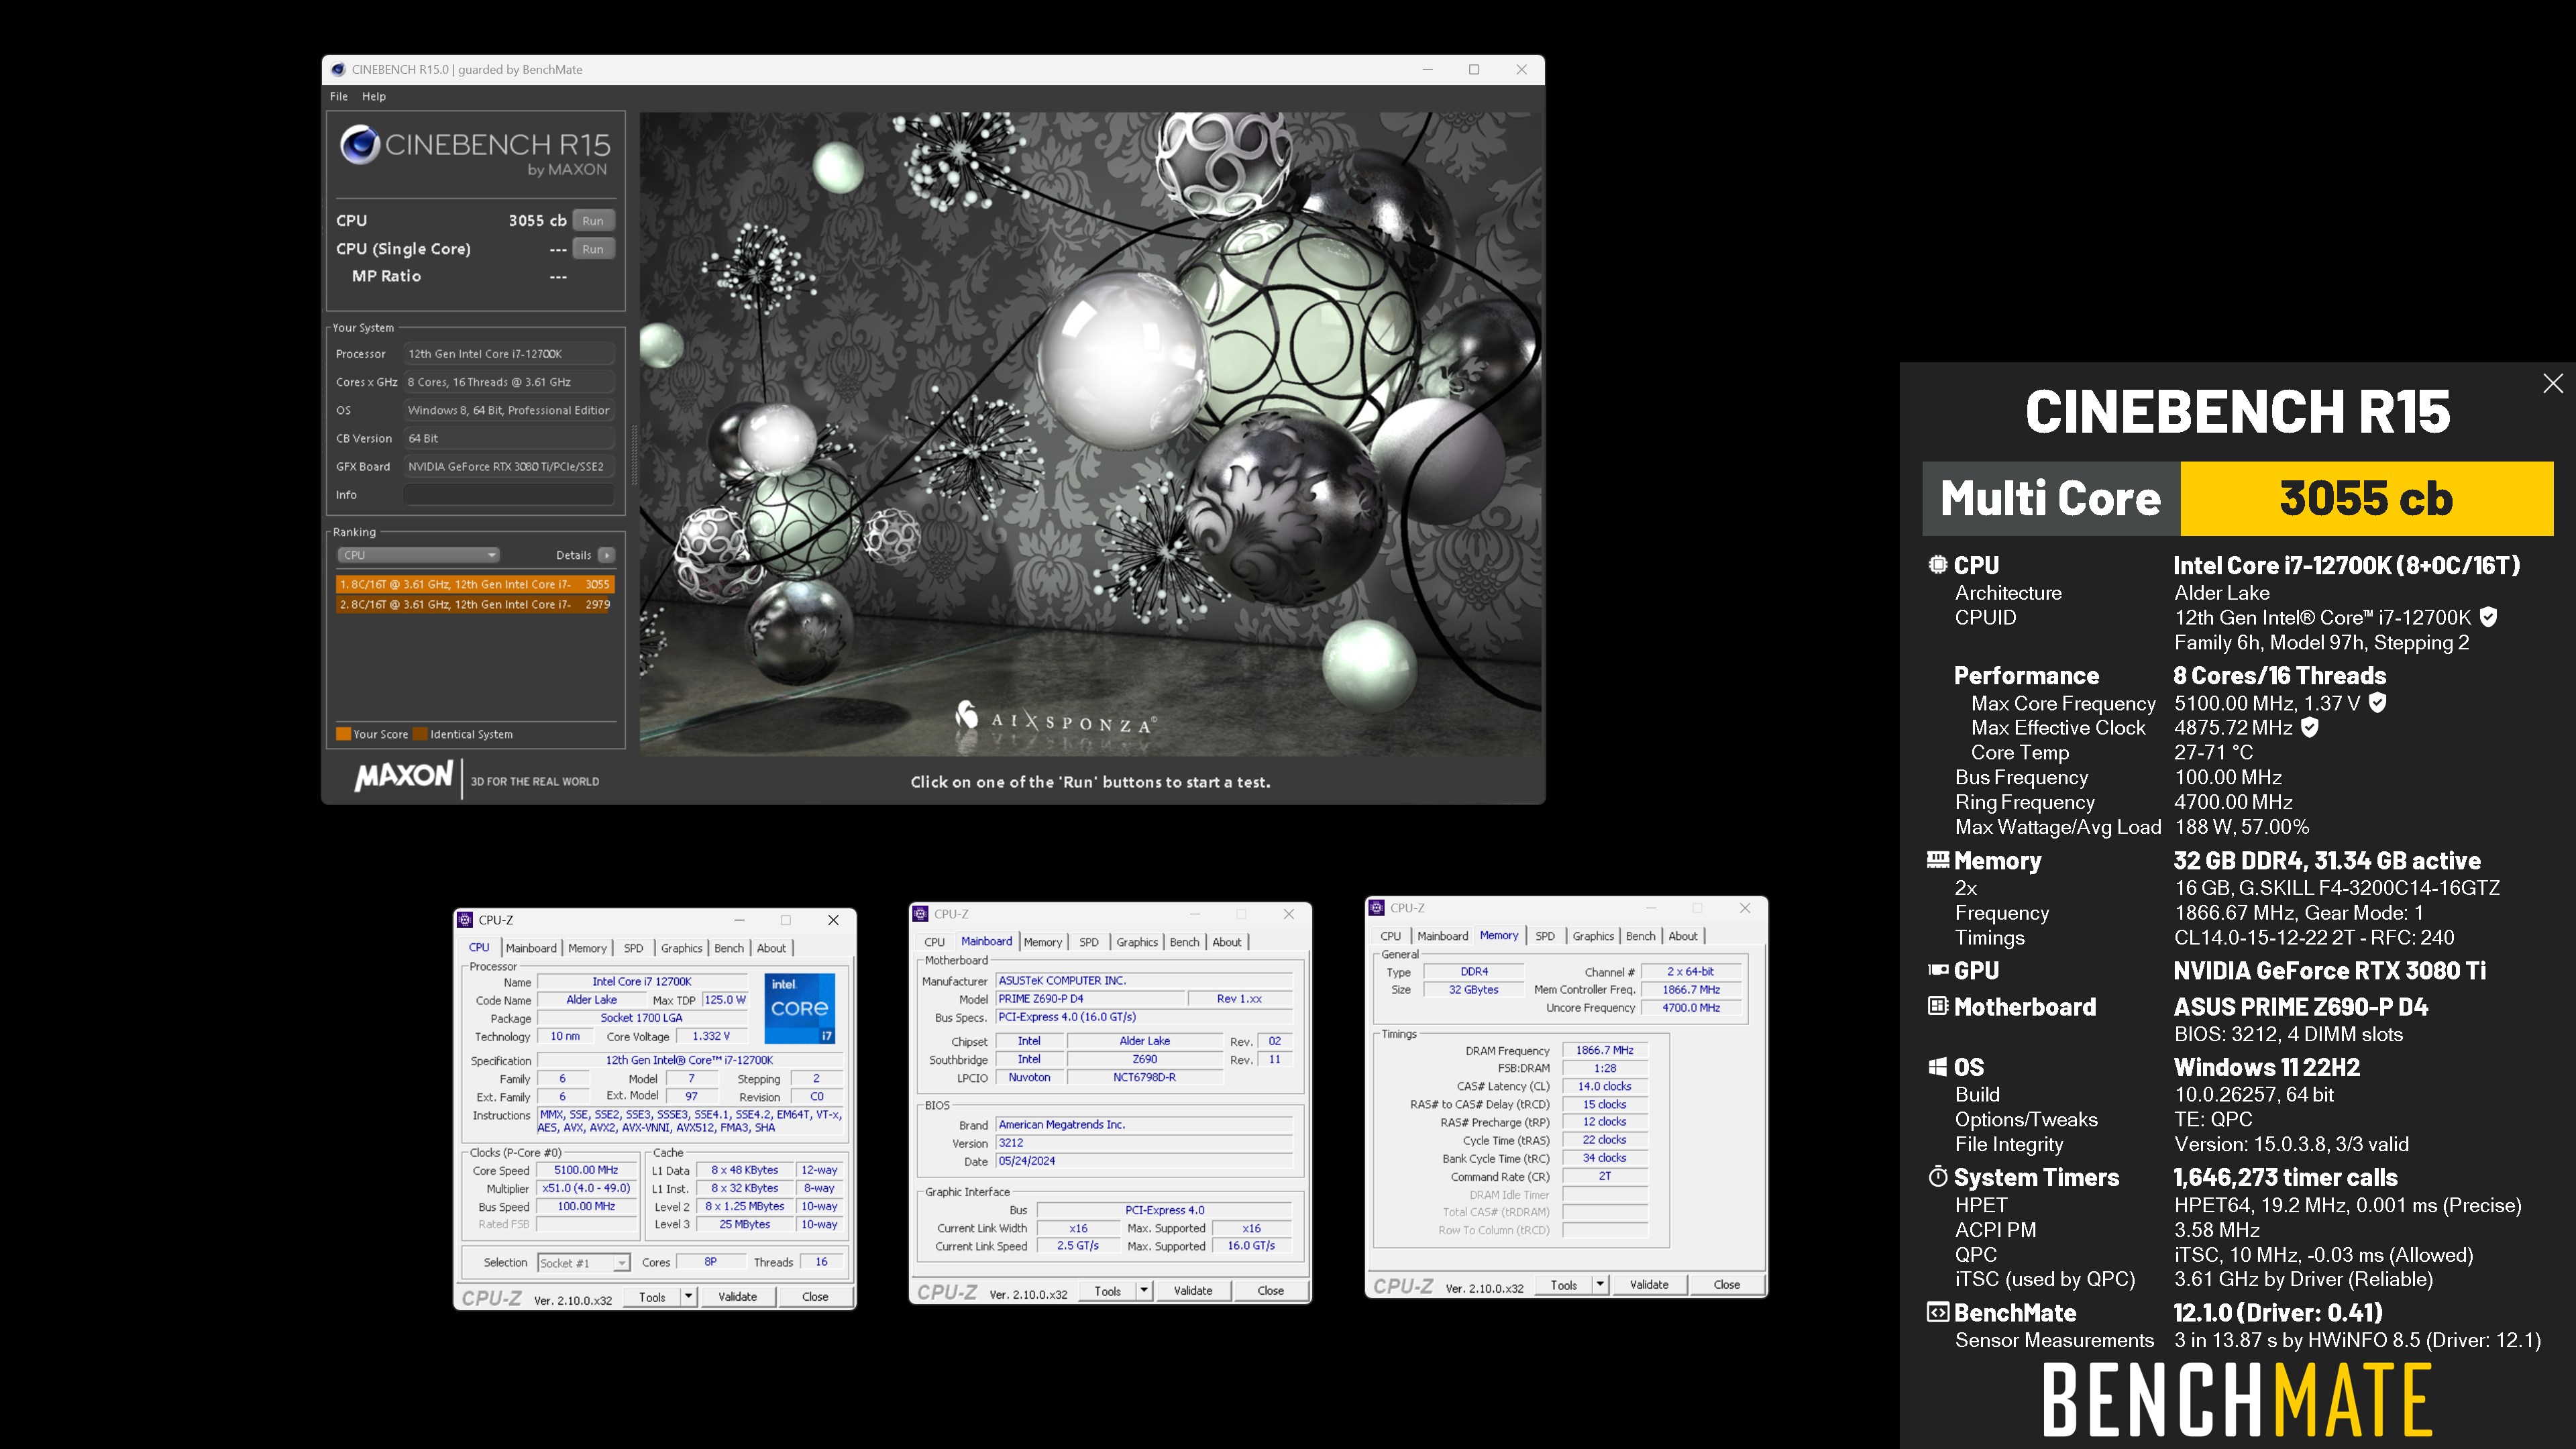2576x1449 pixels.
Task: Click the System Timers stopwatch icon
Action: coord(1938,1176)
